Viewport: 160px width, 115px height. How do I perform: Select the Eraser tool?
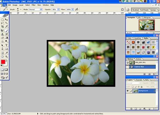pos(3,38)
